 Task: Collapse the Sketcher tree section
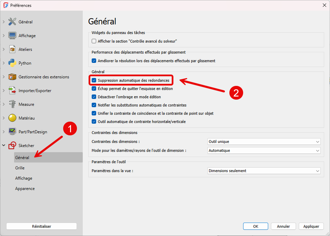click(4, 145)
